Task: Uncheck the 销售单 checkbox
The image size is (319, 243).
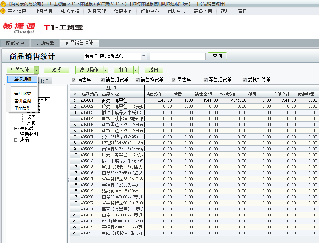Action: (x=73, y=79)
